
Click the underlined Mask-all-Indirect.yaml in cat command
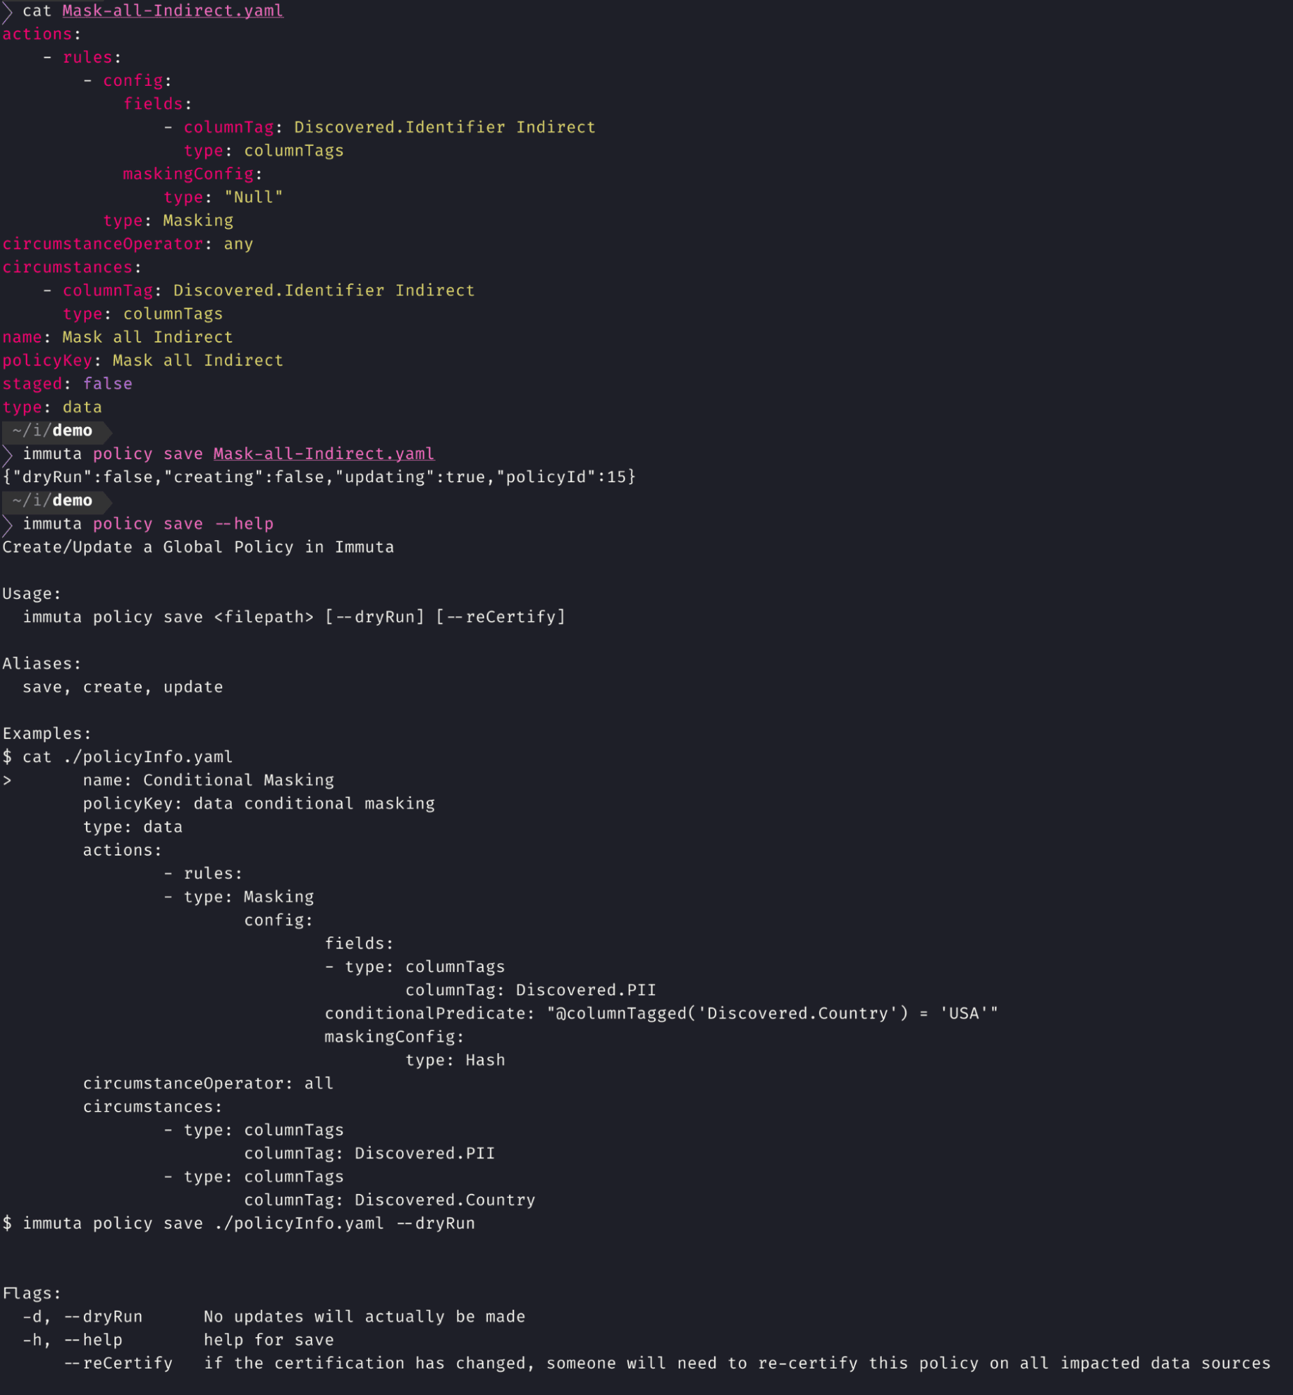pos(173,11)
